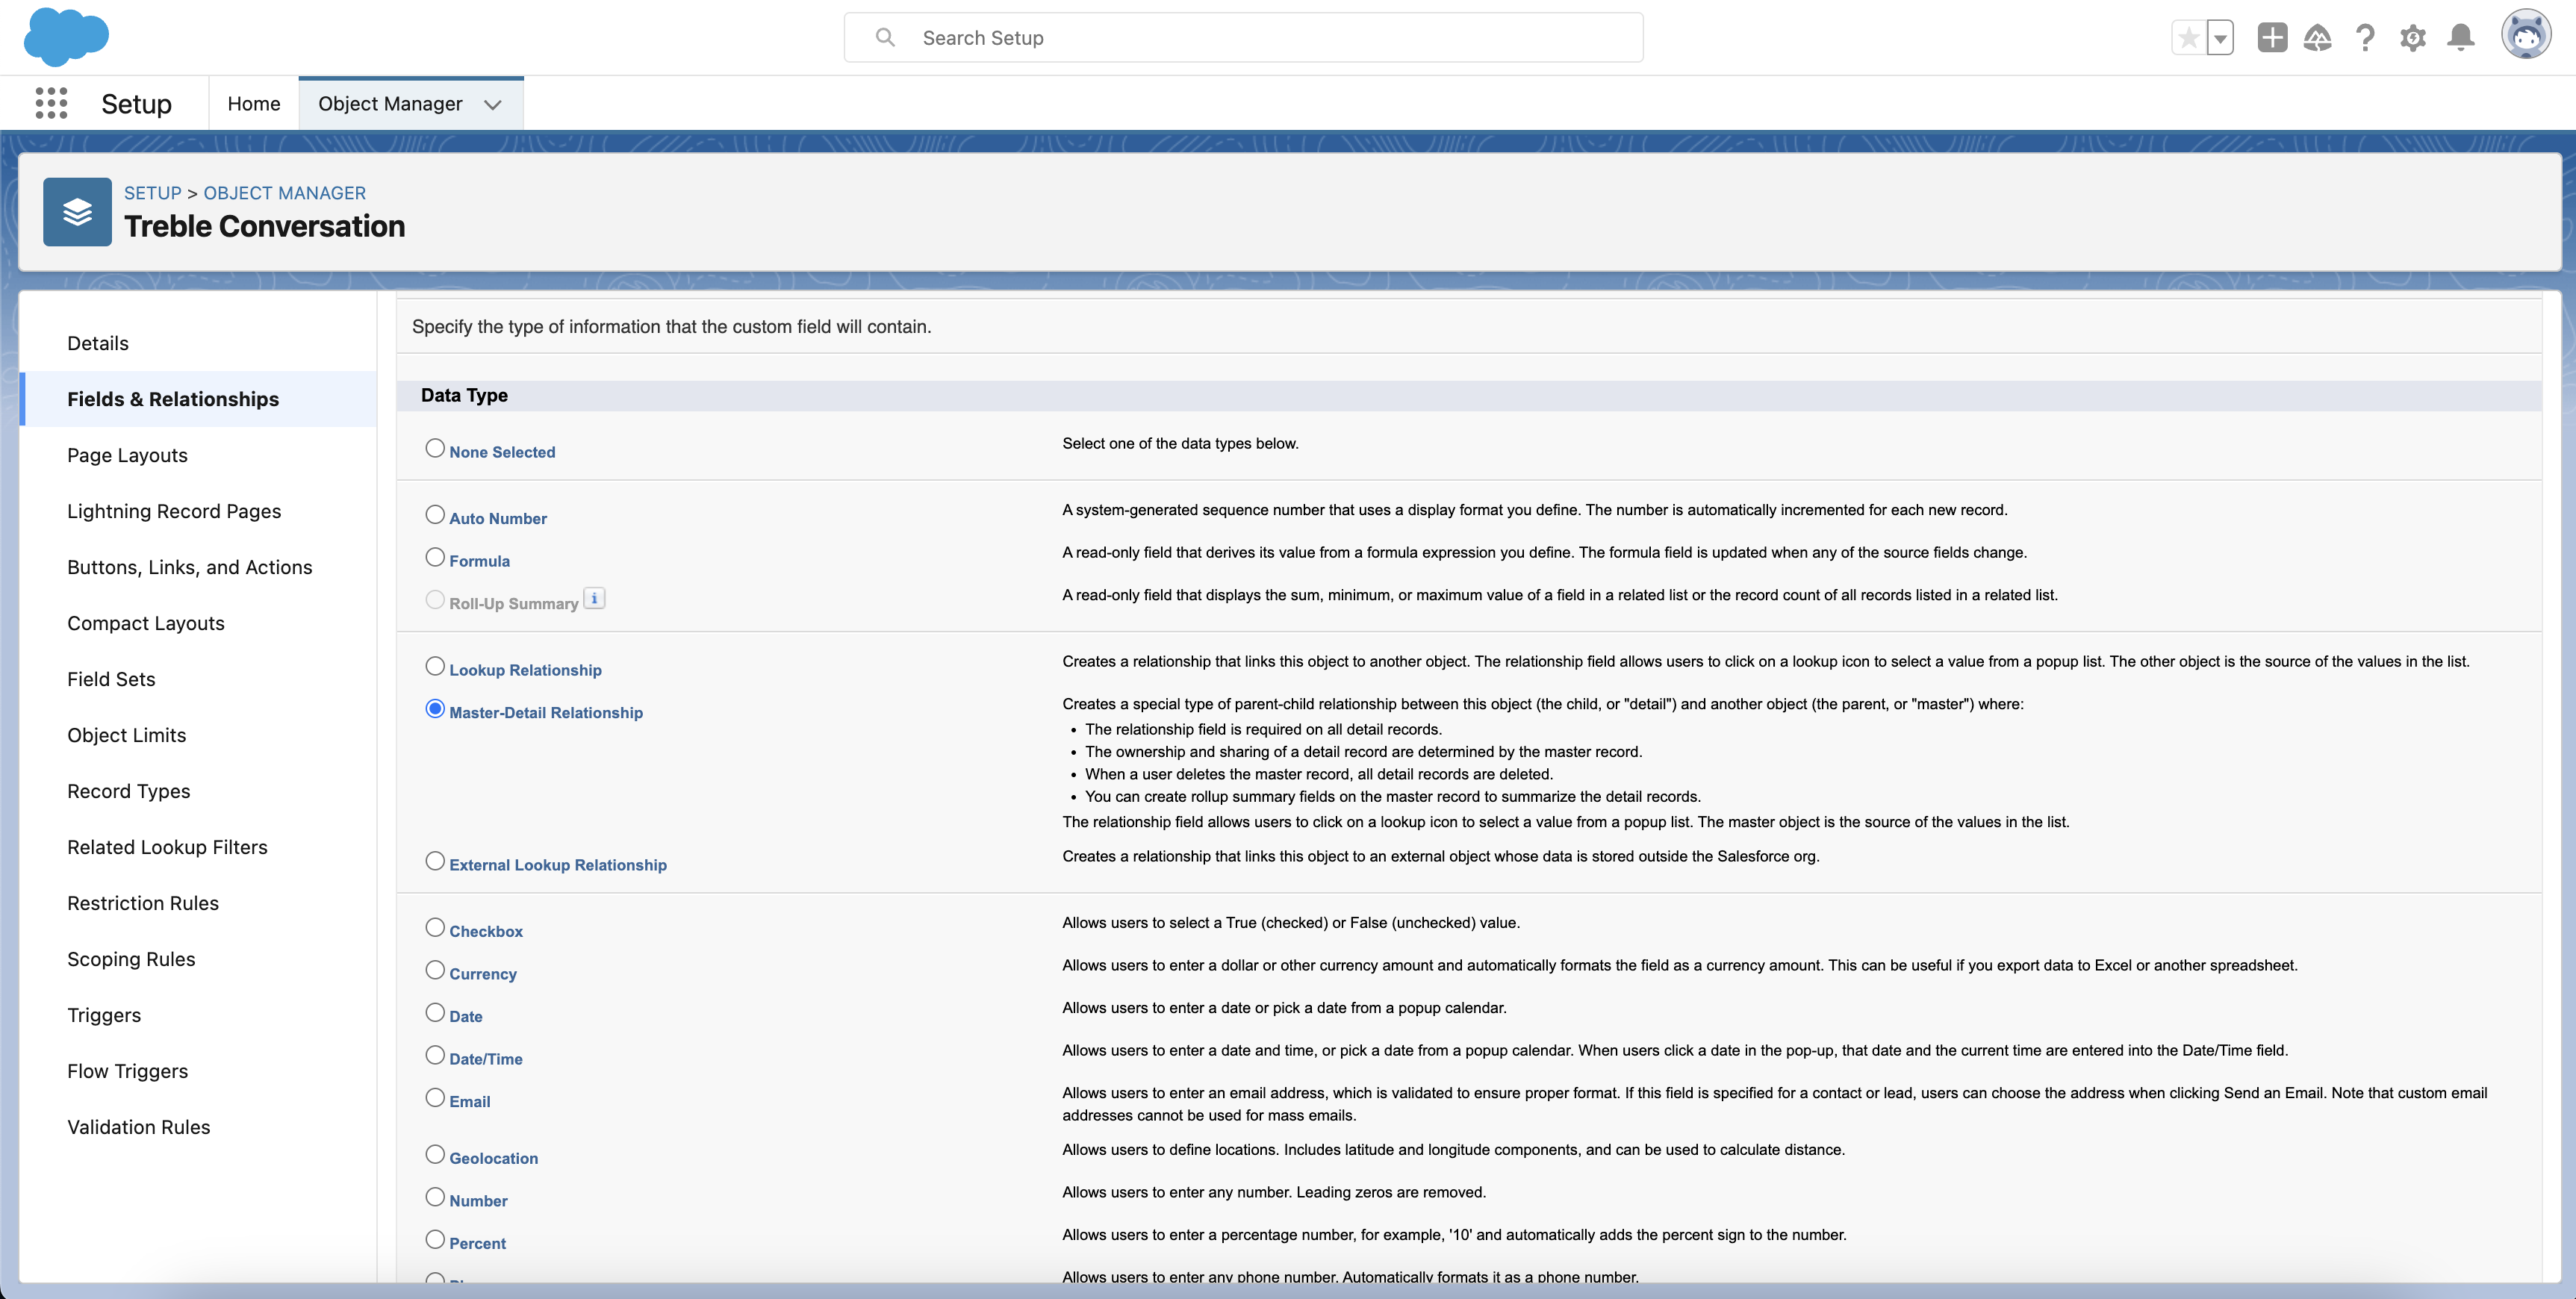Choose the Lookup Relationship radio button
2576x1299 pixels.
pos(435,666)
